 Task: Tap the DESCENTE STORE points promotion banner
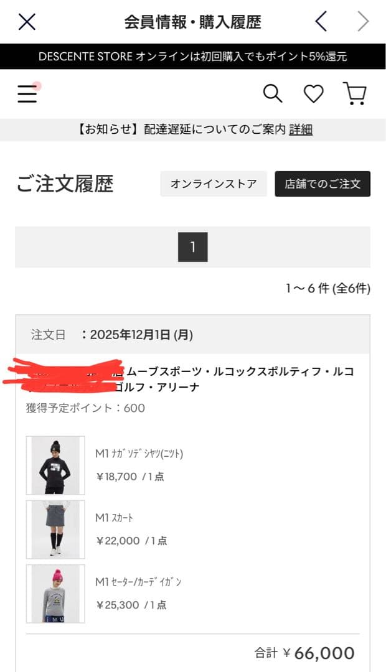pos(193,56)
